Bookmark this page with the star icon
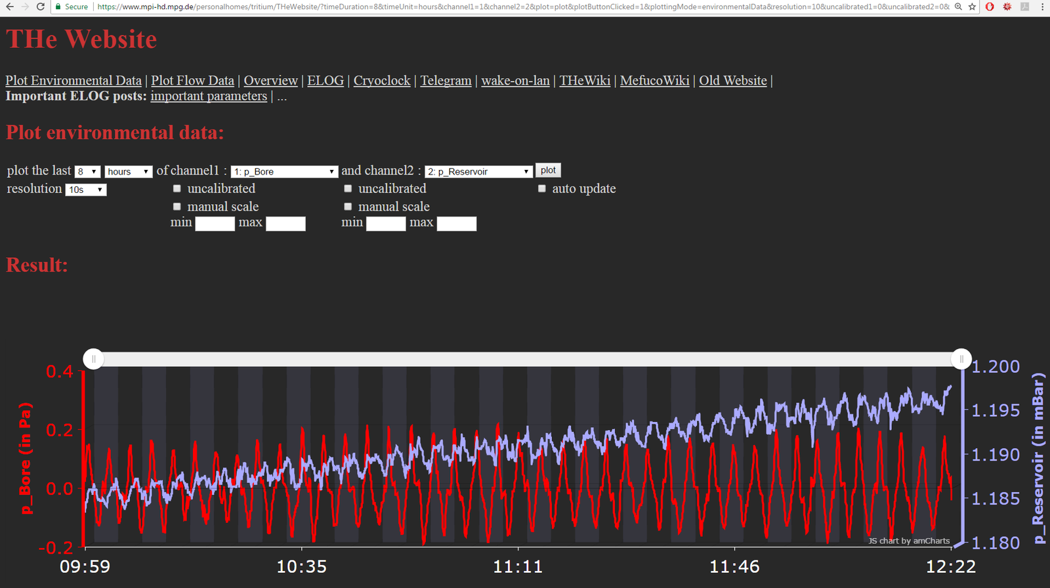The image size is (1050, 588). [973, 7]
